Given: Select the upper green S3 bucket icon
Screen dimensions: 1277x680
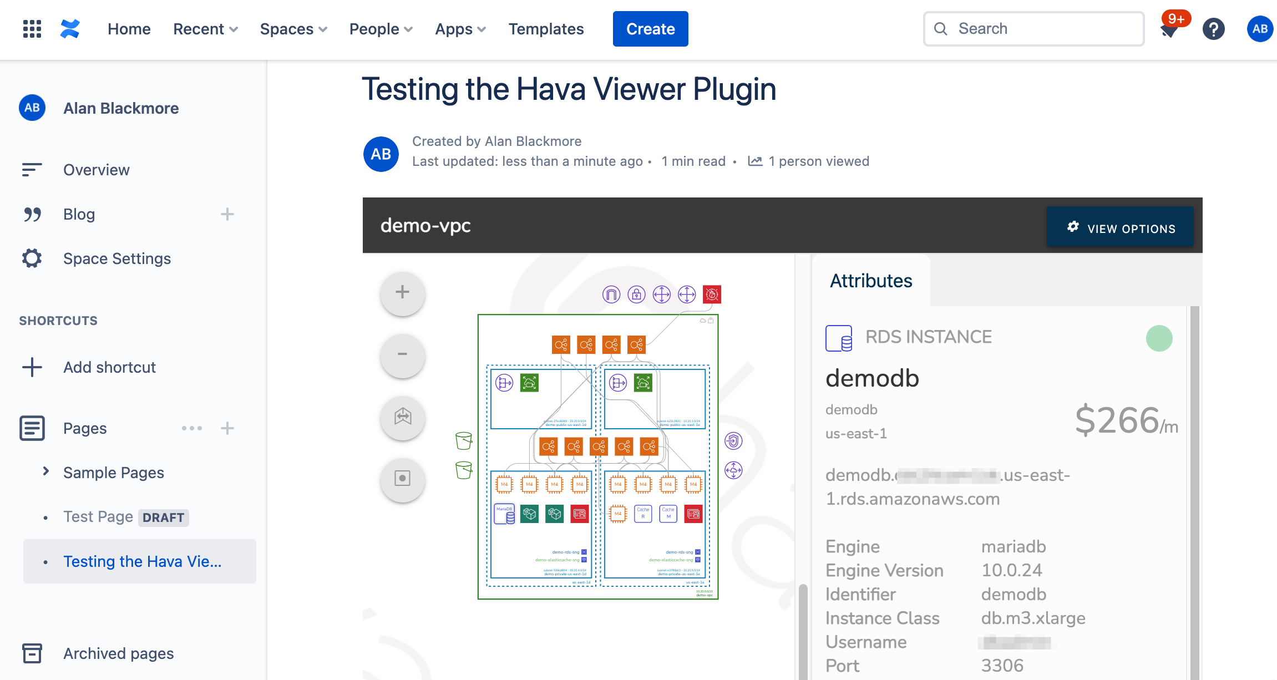Looking at the screenshot, I should point(463,441).
